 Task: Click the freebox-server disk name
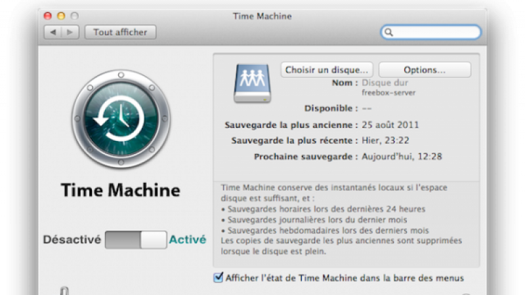(388, 92)
